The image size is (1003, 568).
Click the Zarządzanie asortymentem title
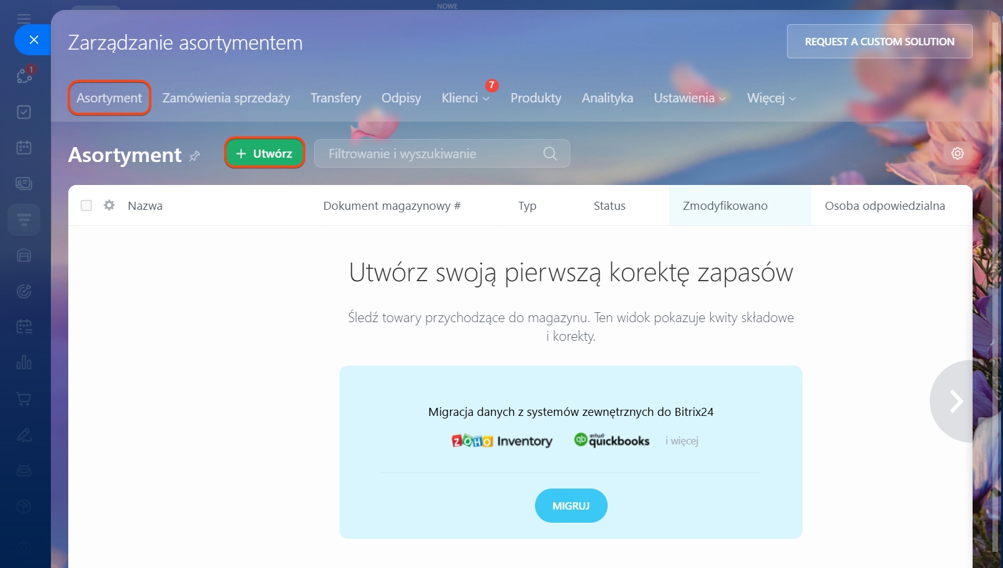point(186,43)
